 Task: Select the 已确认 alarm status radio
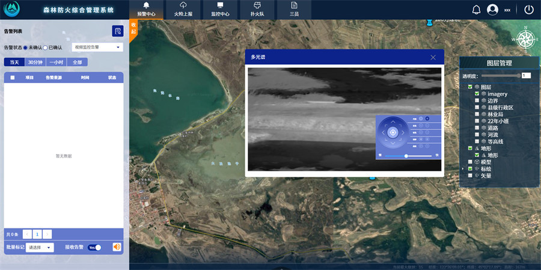tap(45, 48)
